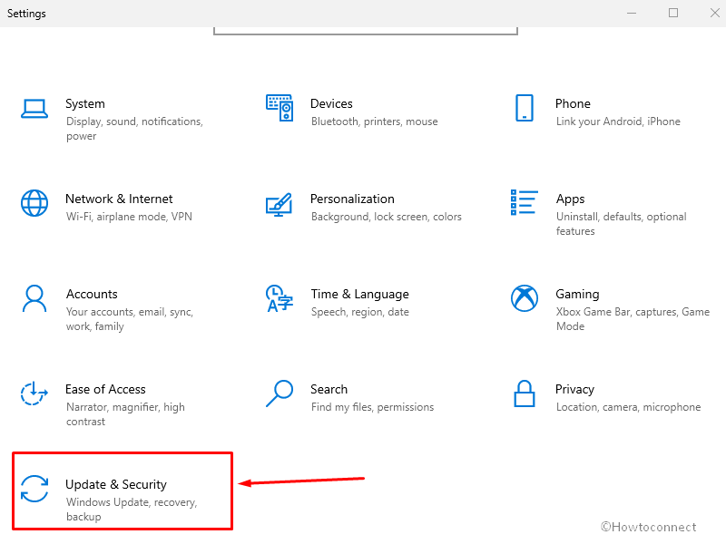The image size is (726, 544).
Task: Click 'Narrator, magnifier, high contrast' text
Action: (125, 414)
